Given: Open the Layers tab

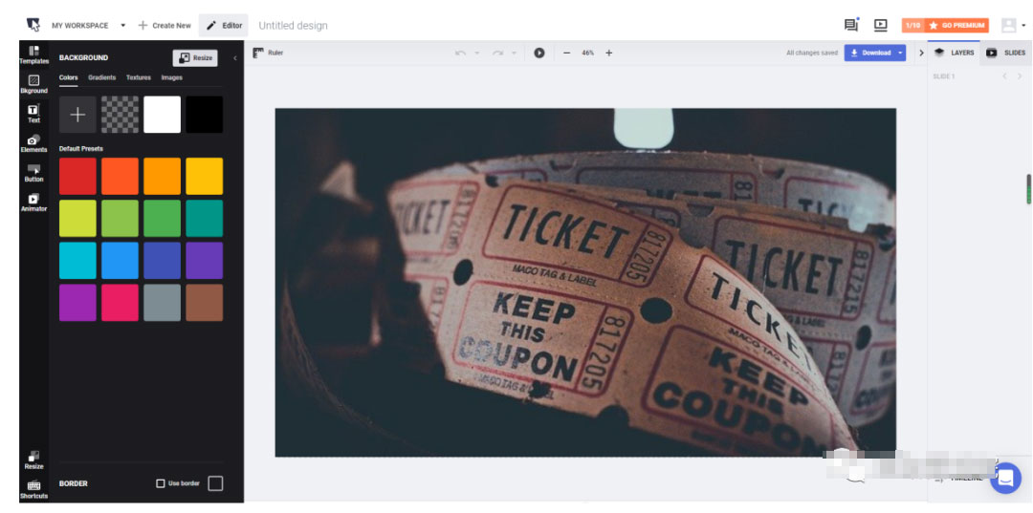Looking at the screenshot, I should (954, 53).
